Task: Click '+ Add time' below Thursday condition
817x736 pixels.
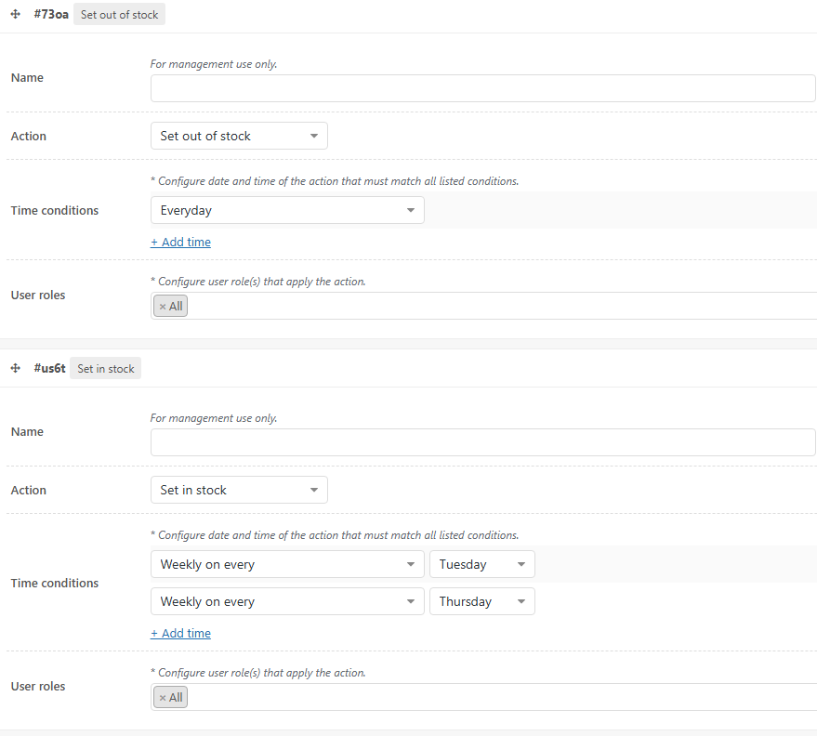Action: tap(180, 634)
